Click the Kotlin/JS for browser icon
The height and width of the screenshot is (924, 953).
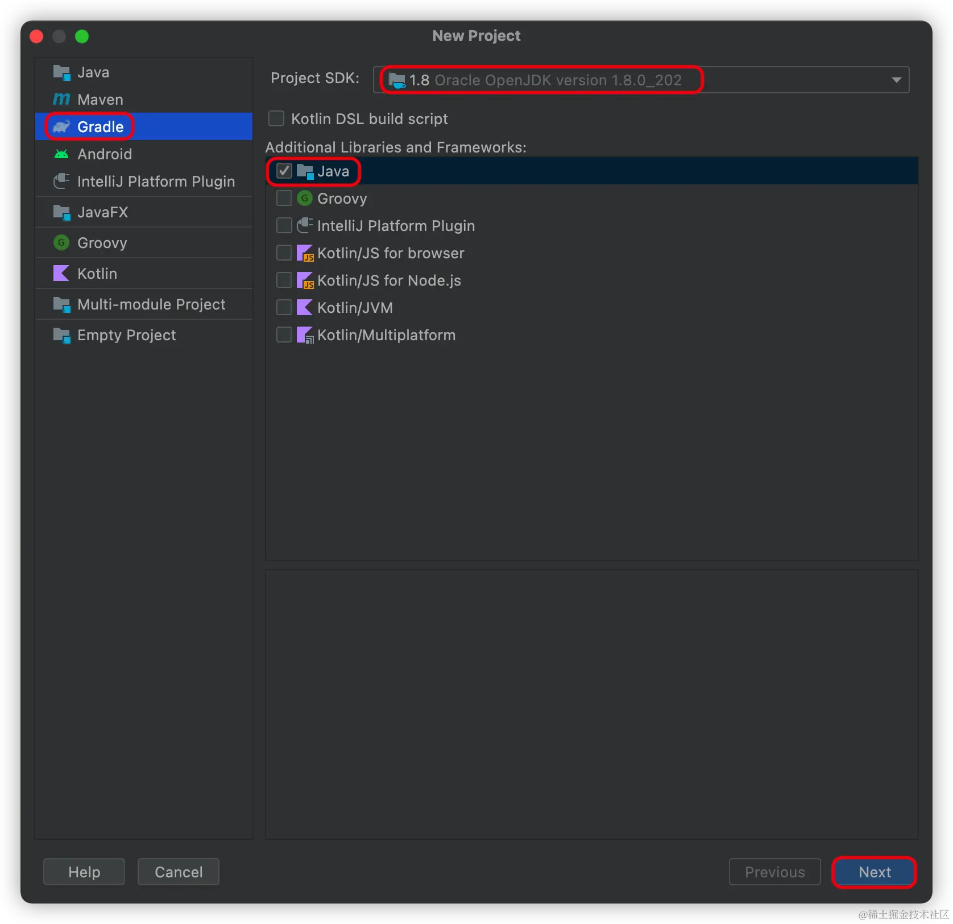click(x=305, y=253)
